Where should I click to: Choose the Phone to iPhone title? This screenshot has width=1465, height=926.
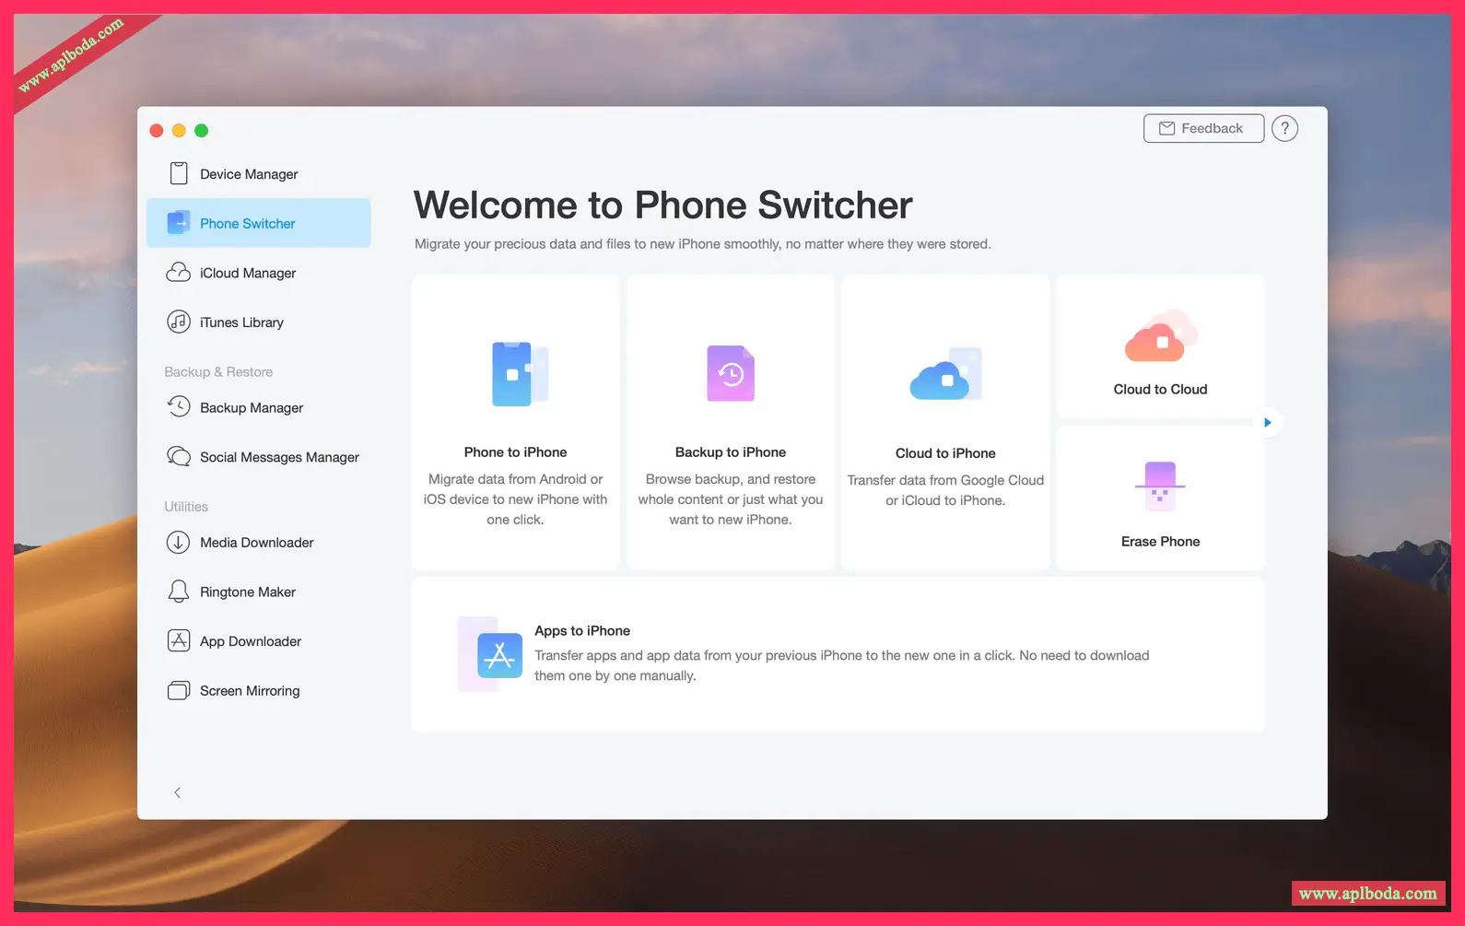click(515, 452)
